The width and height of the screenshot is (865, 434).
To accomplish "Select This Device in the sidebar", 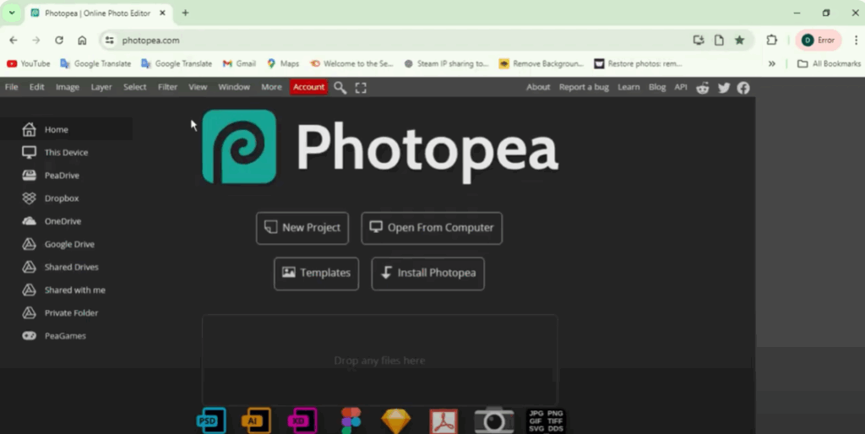I will tap(66, 152).
